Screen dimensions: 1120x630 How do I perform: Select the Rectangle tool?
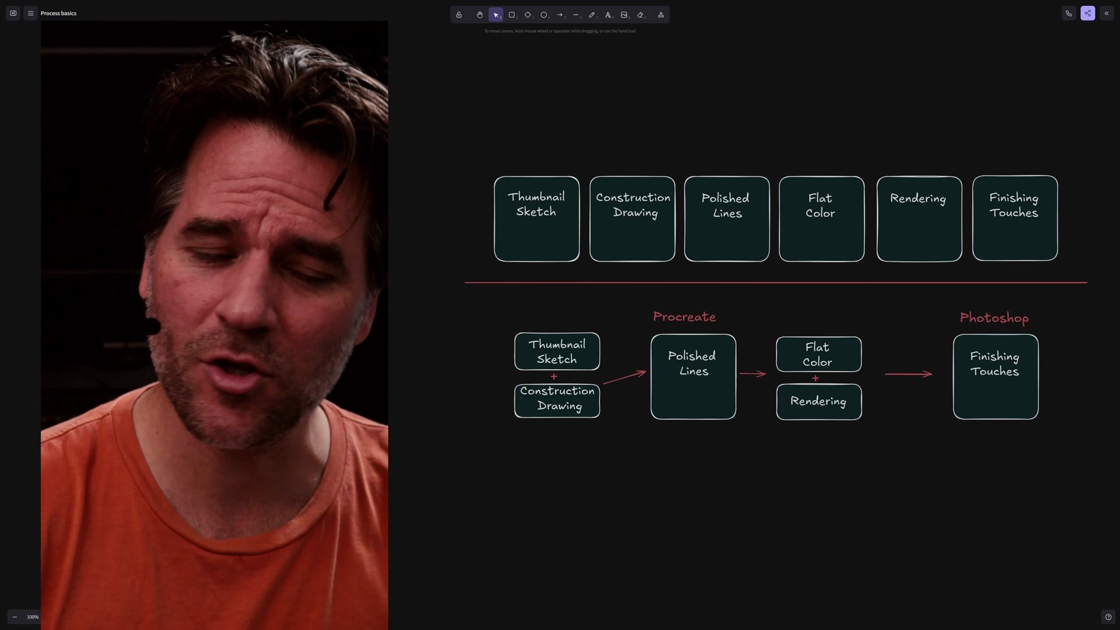point(512,15)
